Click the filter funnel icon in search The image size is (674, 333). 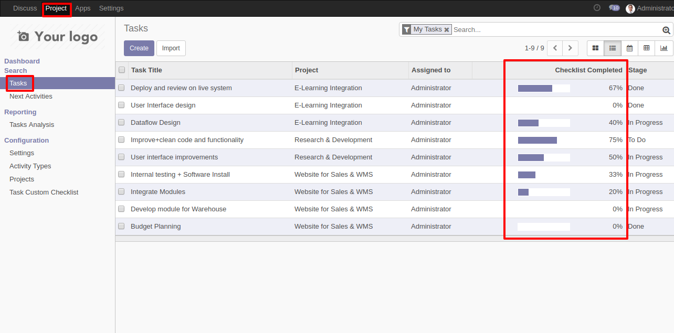(x=407, y=30)
